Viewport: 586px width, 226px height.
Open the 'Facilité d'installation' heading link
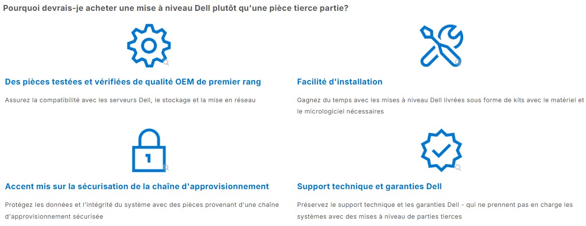340,82
